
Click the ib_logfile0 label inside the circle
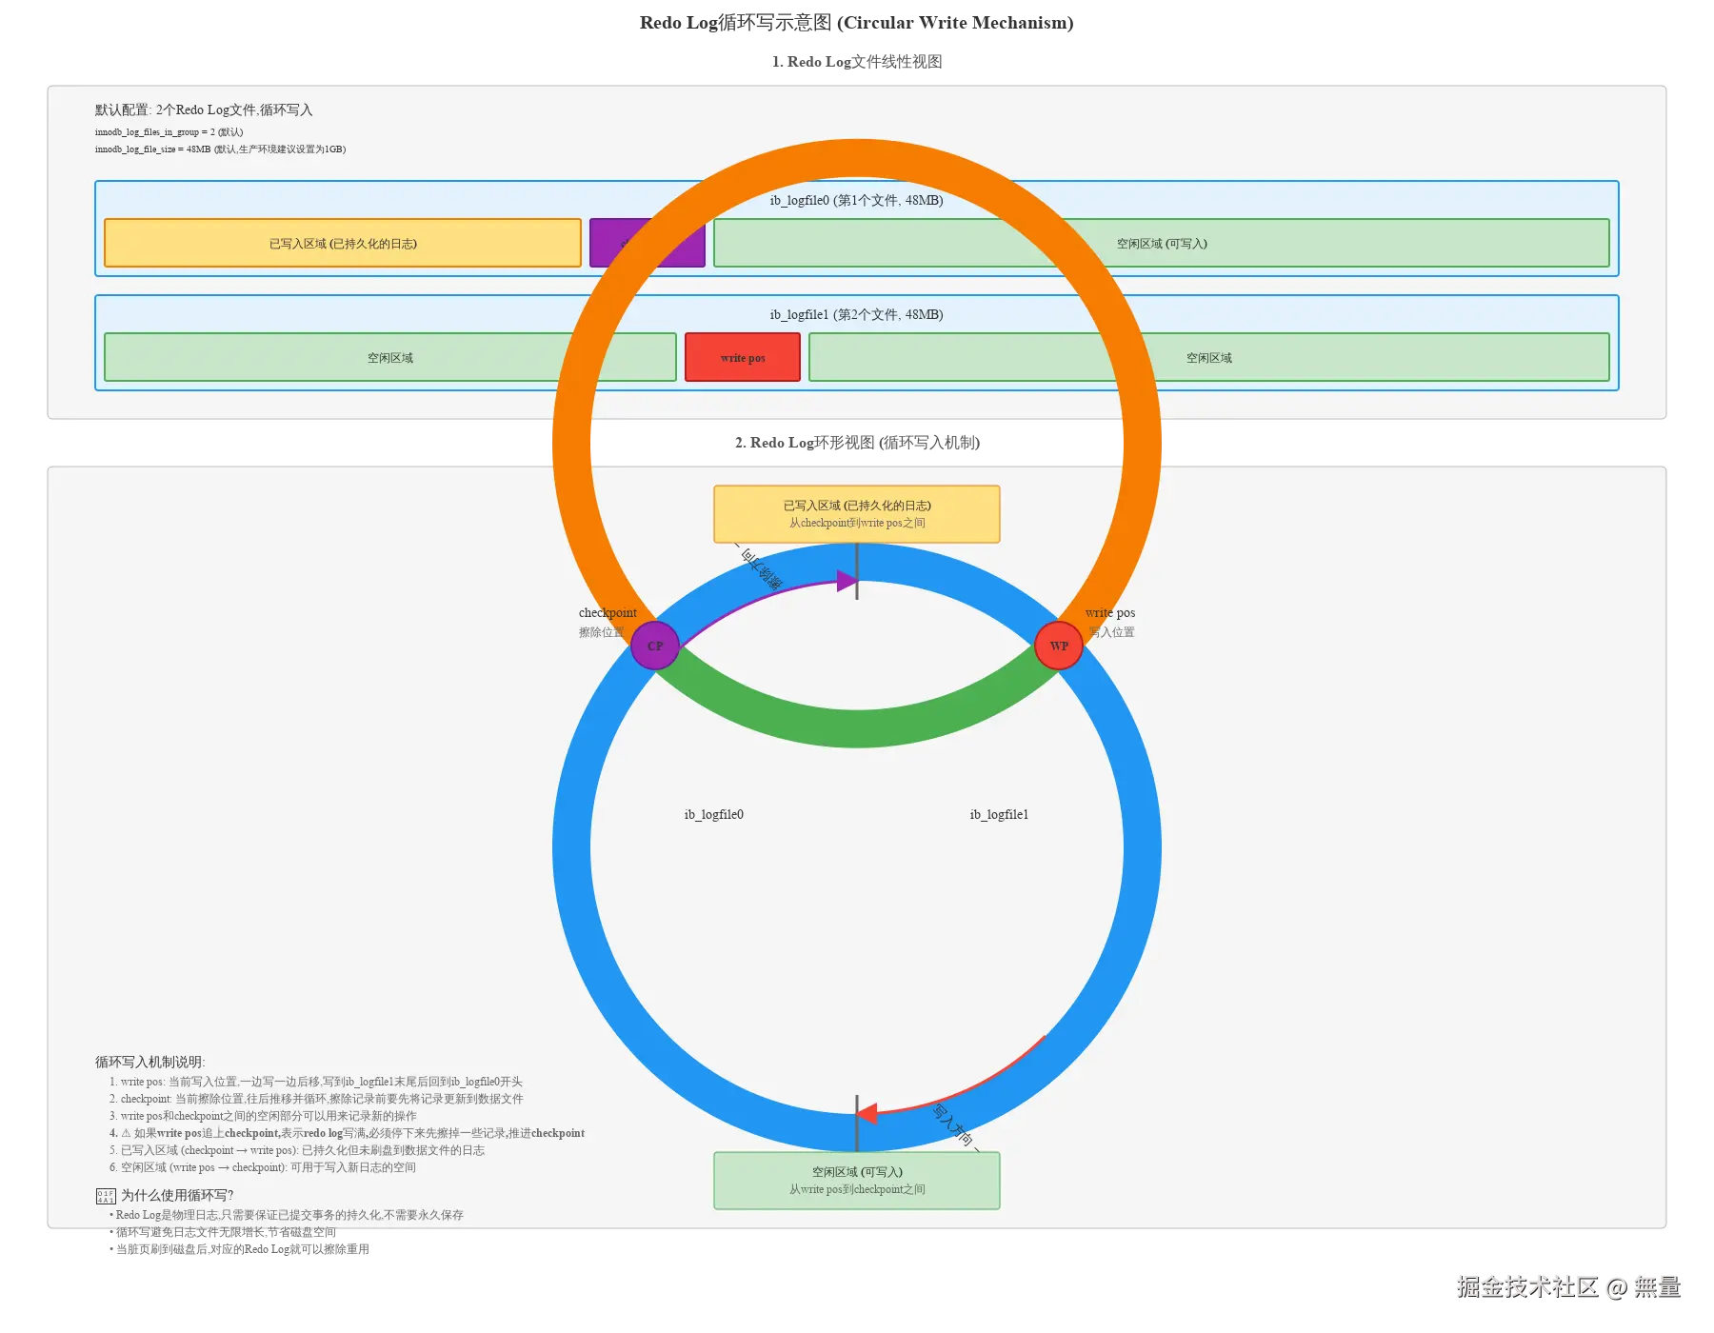(x=713, y=814)
